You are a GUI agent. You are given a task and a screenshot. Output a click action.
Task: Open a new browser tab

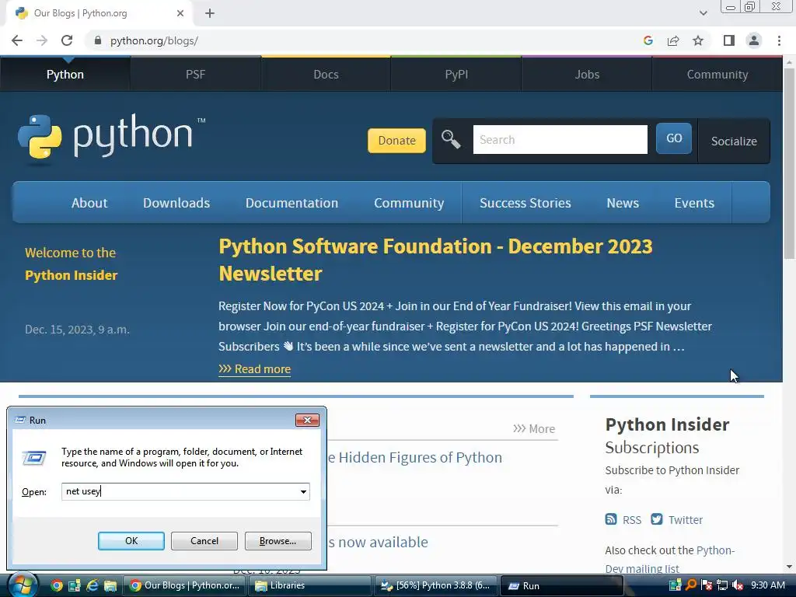(210, 13)
